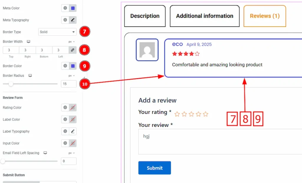Screen dimensions: 302x183
Task: Switch to the Description tab
Action: tap(145, 16)
